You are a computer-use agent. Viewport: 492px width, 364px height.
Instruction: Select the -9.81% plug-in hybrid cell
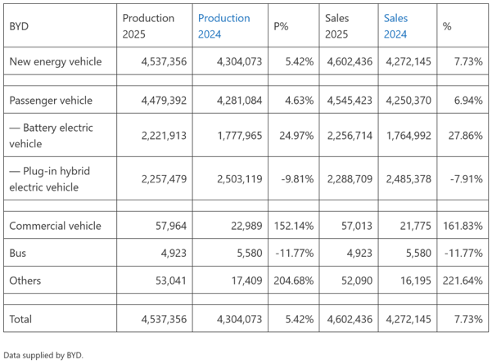point(296,180)
